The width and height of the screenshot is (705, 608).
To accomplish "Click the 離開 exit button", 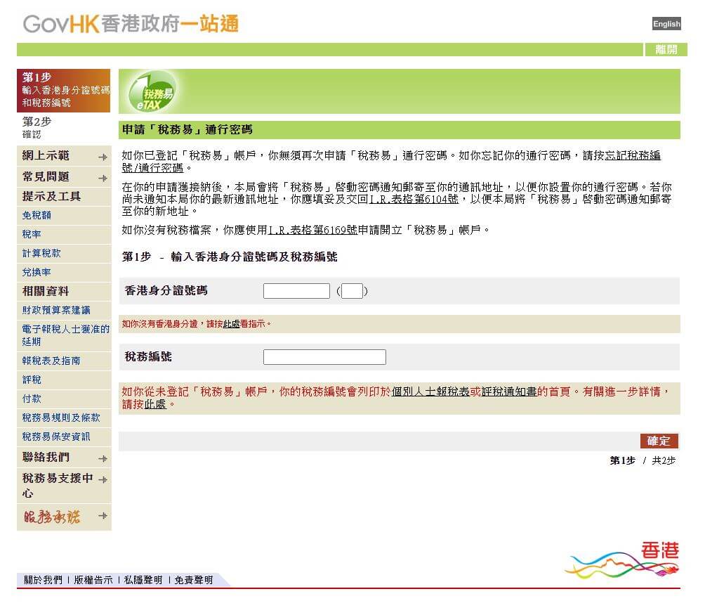I will [666, 49].
